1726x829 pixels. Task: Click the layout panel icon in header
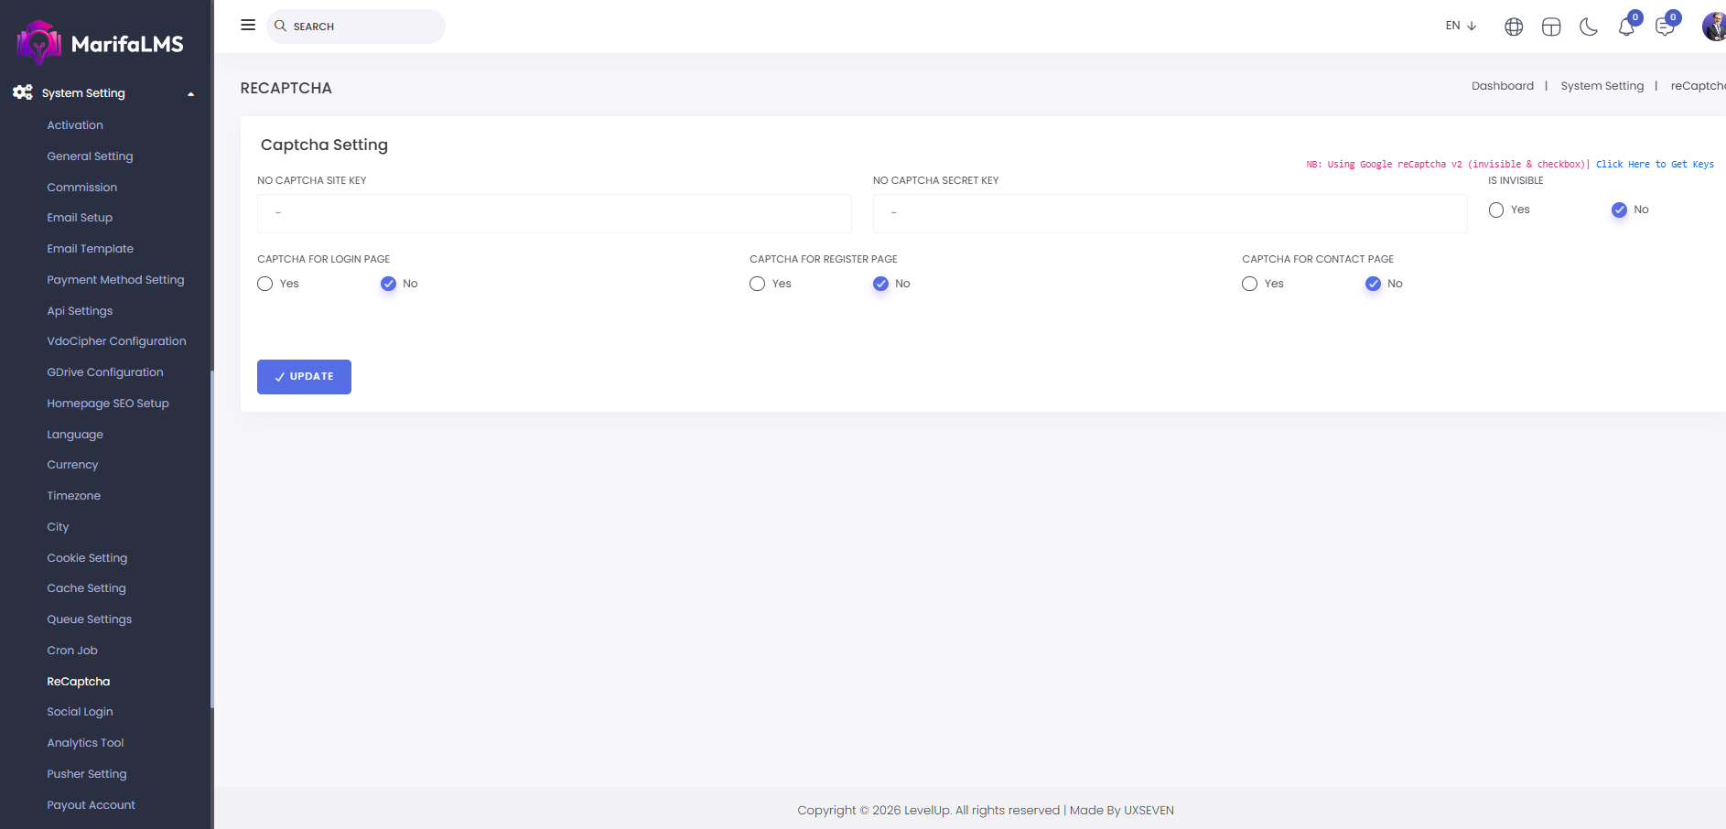pos(1551,27)
